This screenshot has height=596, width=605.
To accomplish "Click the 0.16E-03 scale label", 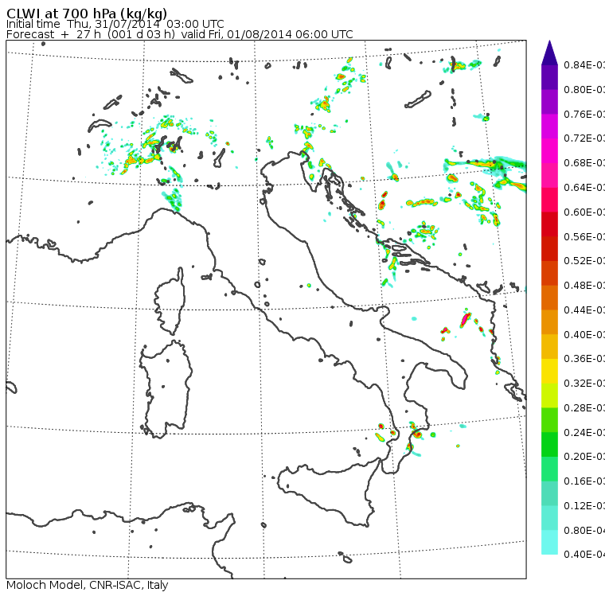I will point(584,481).
